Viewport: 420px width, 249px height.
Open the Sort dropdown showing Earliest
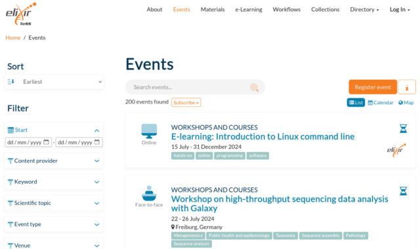tap(54, 82)
